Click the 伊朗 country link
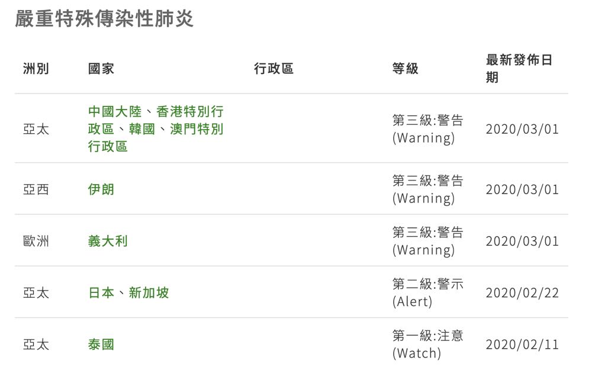Viewport: 592px width, 367px height. [x=101, y=189]
